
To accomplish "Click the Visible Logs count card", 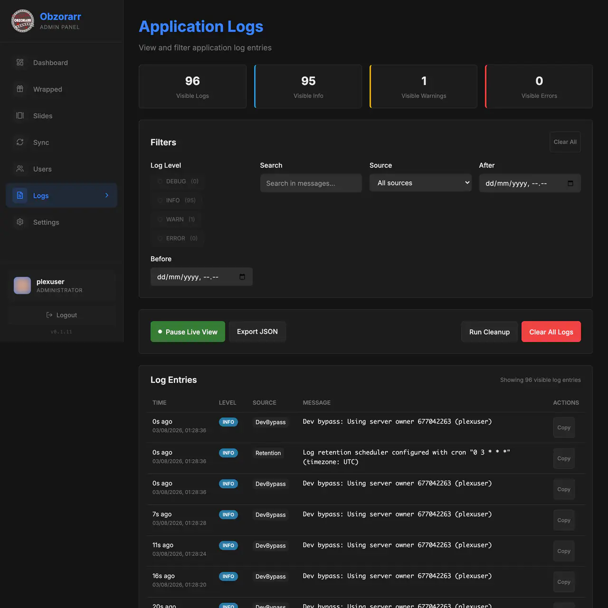I will coord(192,86).
